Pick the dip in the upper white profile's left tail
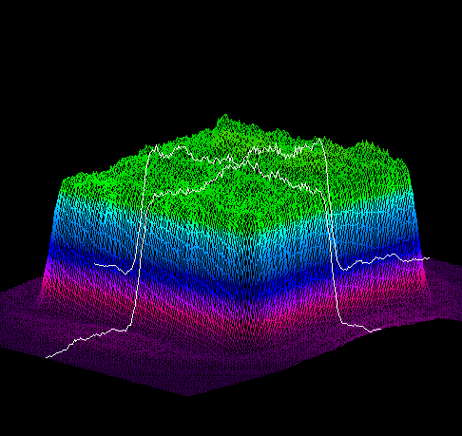 coord(125,273)
